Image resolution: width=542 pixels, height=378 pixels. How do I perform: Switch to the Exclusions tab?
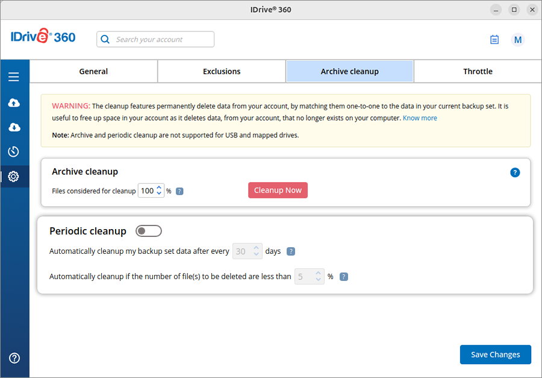tap(222, 71)
